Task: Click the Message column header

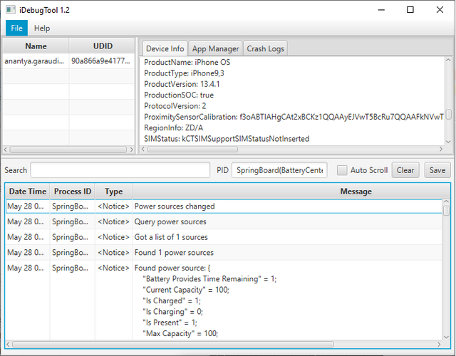Action: [x=291, y=192]
